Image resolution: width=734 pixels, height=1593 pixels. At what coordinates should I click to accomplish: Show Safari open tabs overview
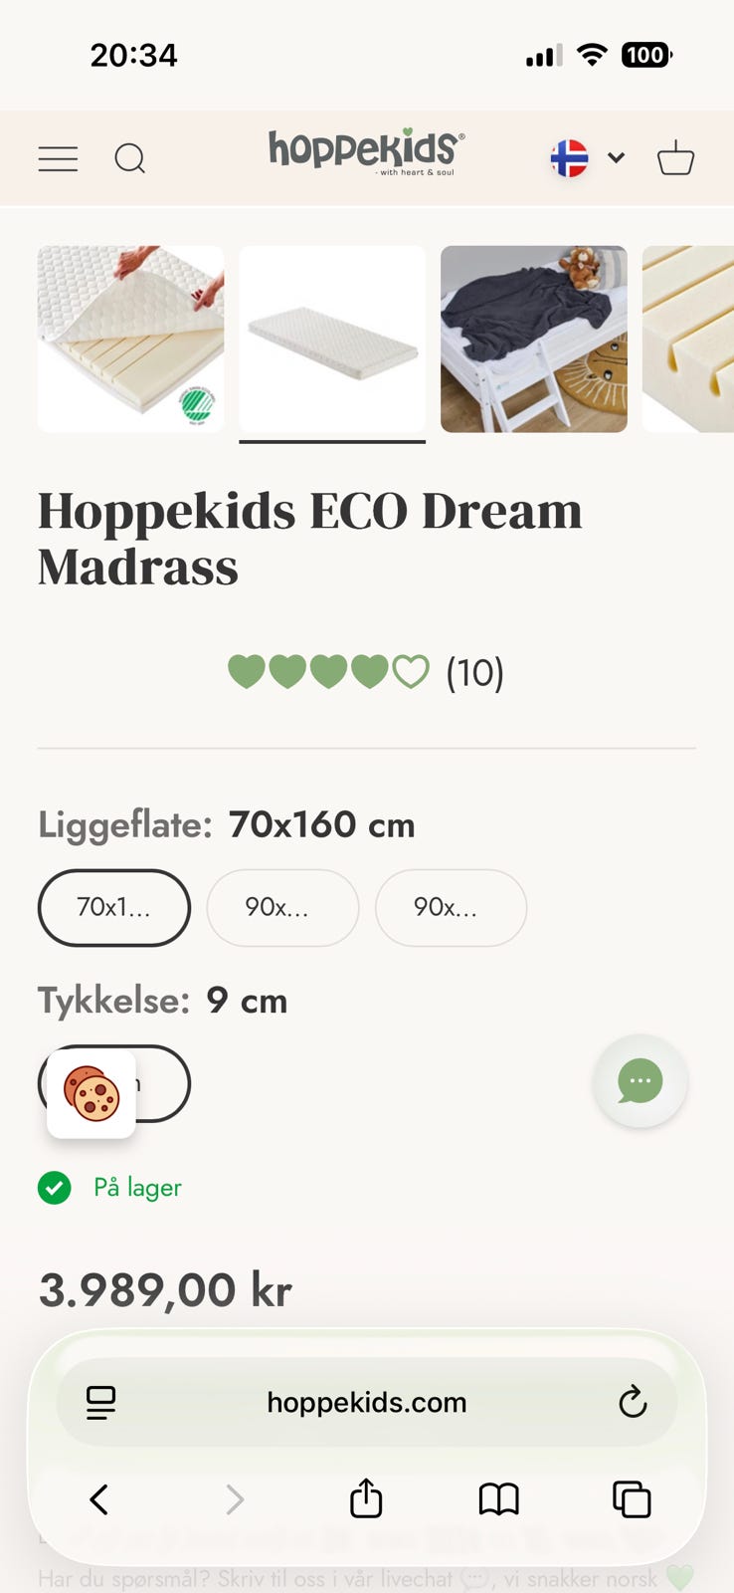coord(632,1499)
